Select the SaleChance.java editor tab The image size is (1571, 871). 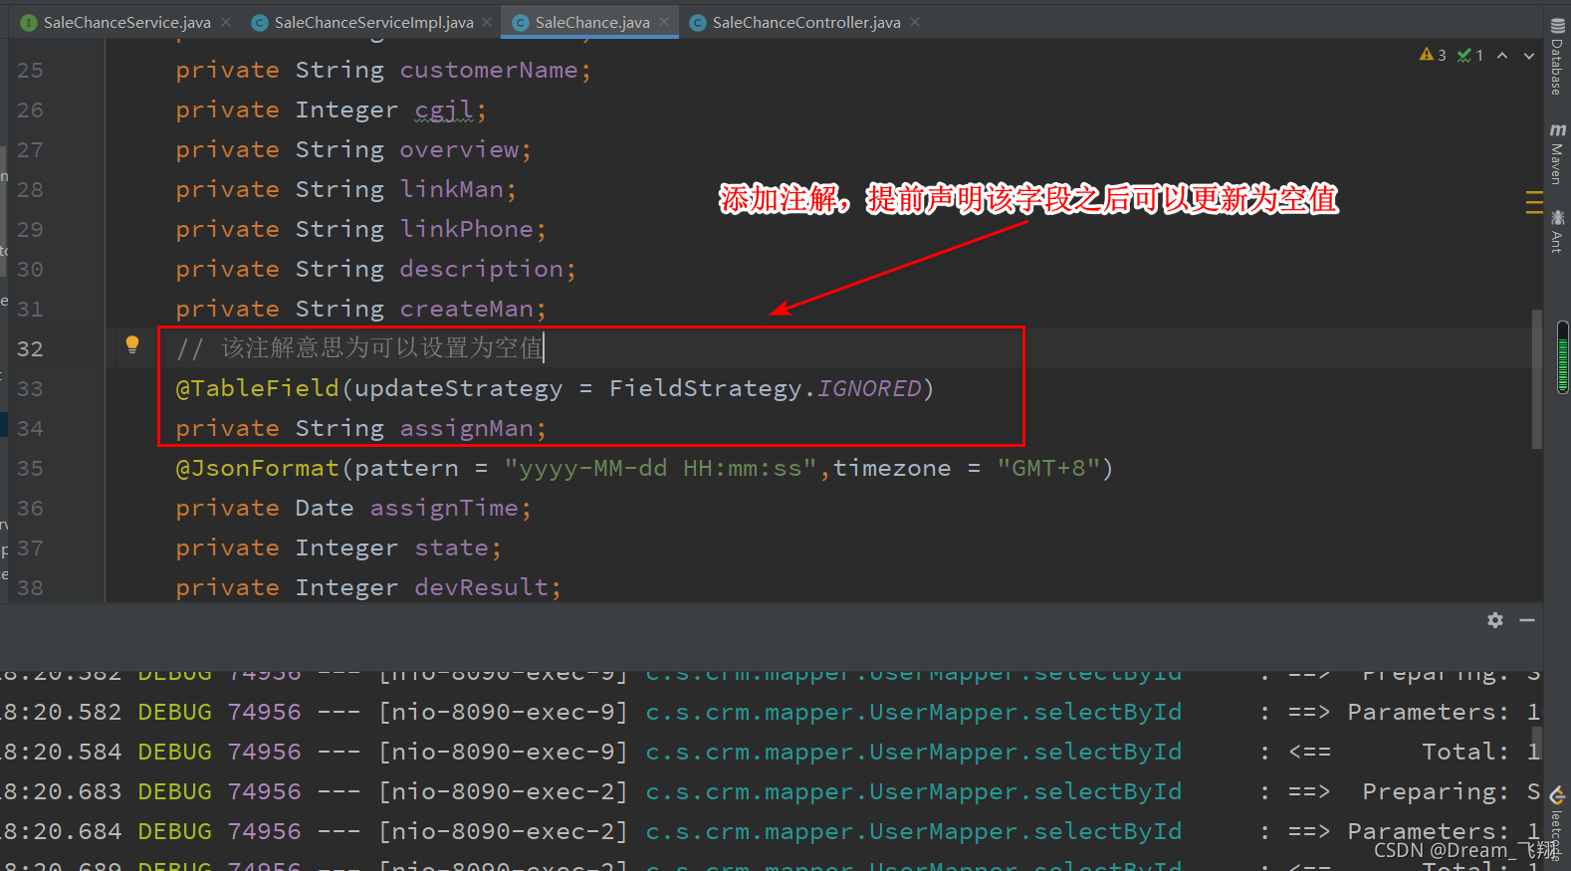pyautogui.click(x=591, y=22)
